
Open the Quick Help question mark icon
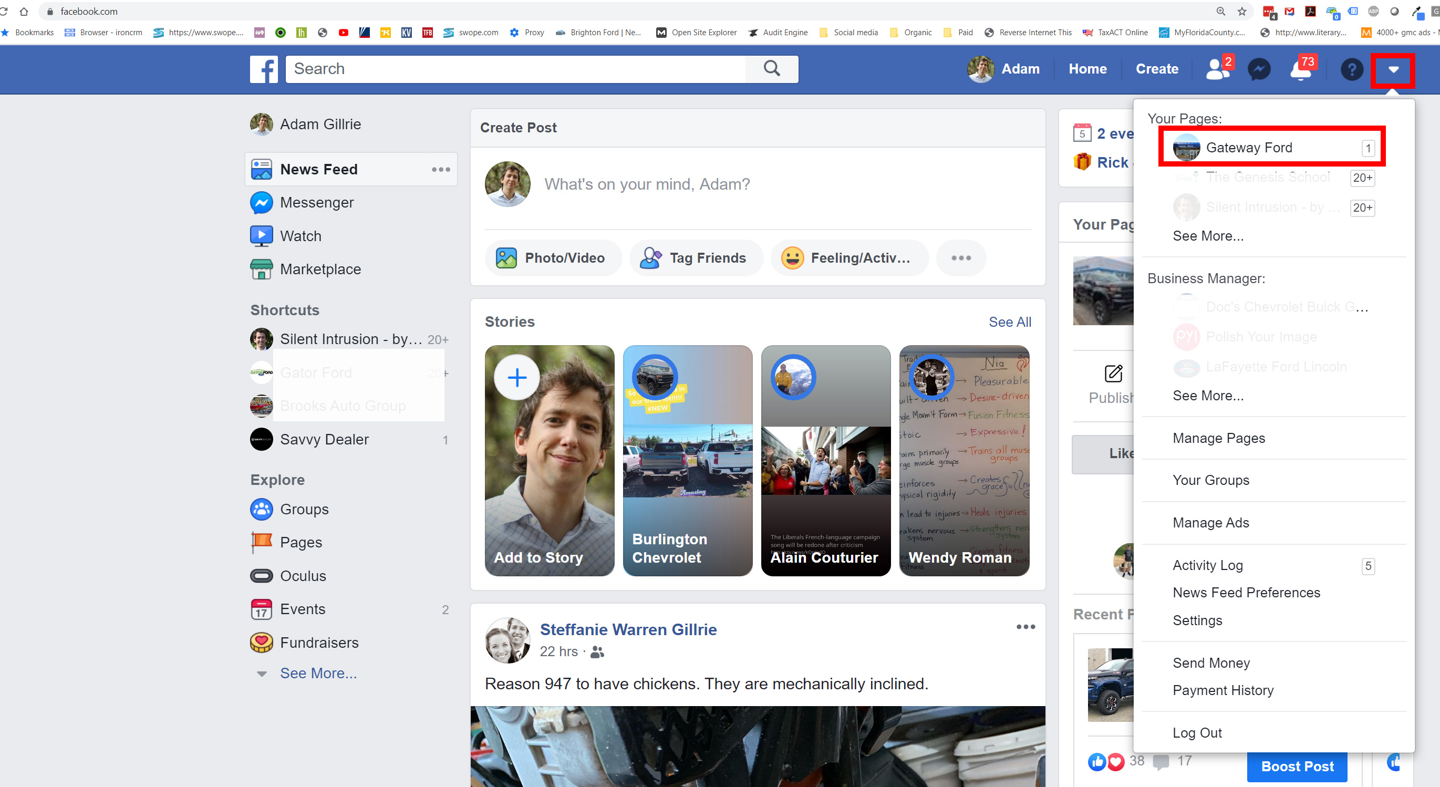point(1352,69)
